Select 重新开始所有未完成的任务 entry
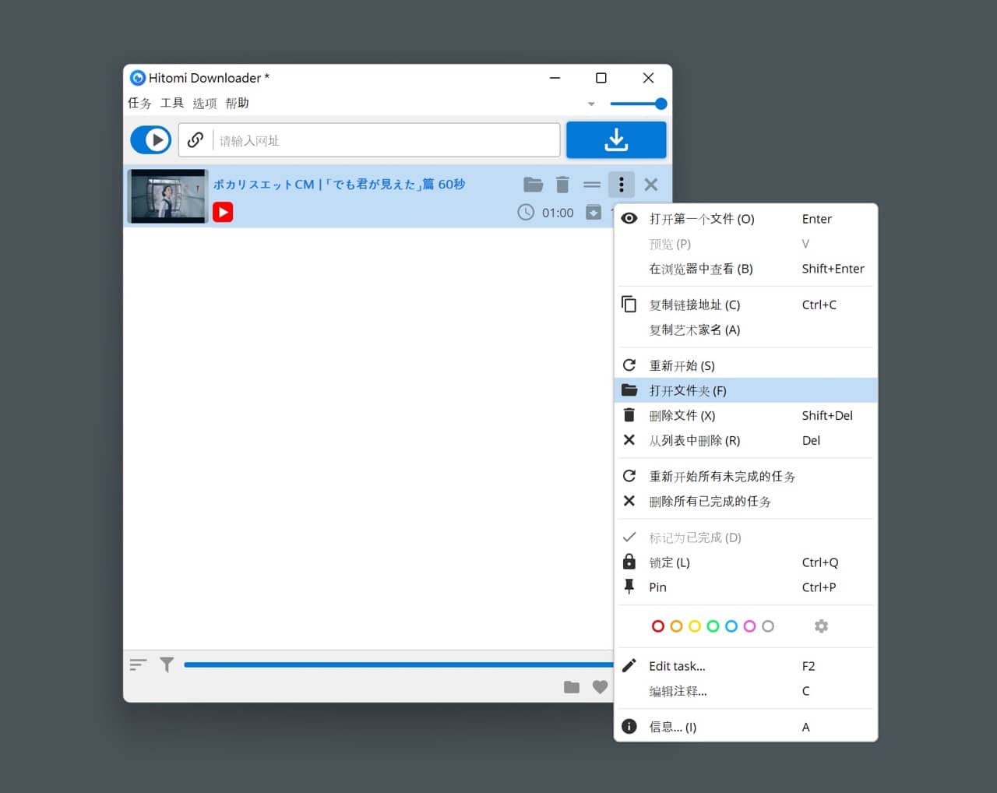Image resolution: width=997 pixels, height=793 pixels. (745, 476)
